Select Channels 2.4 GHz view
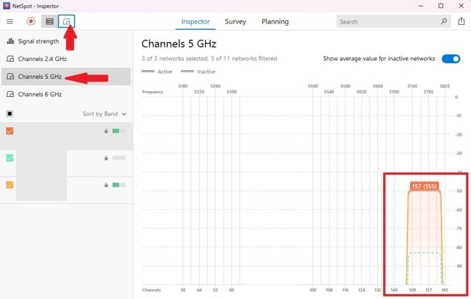 tap(42, 59)
